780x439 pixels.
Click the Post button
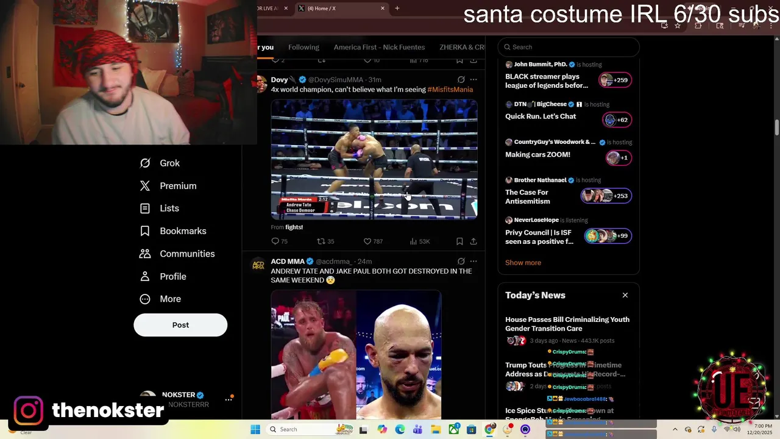180,325
